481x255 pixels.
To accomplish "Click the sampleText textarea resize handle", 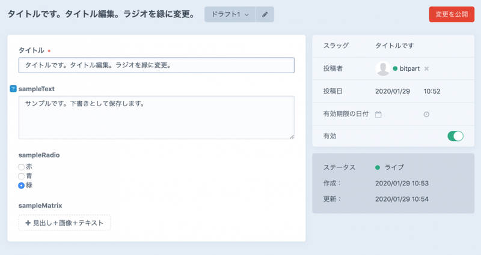I will coord(292,136).
